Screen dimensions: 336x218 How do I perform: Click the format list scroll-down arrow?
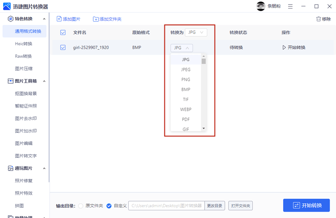tap(203, 128)
